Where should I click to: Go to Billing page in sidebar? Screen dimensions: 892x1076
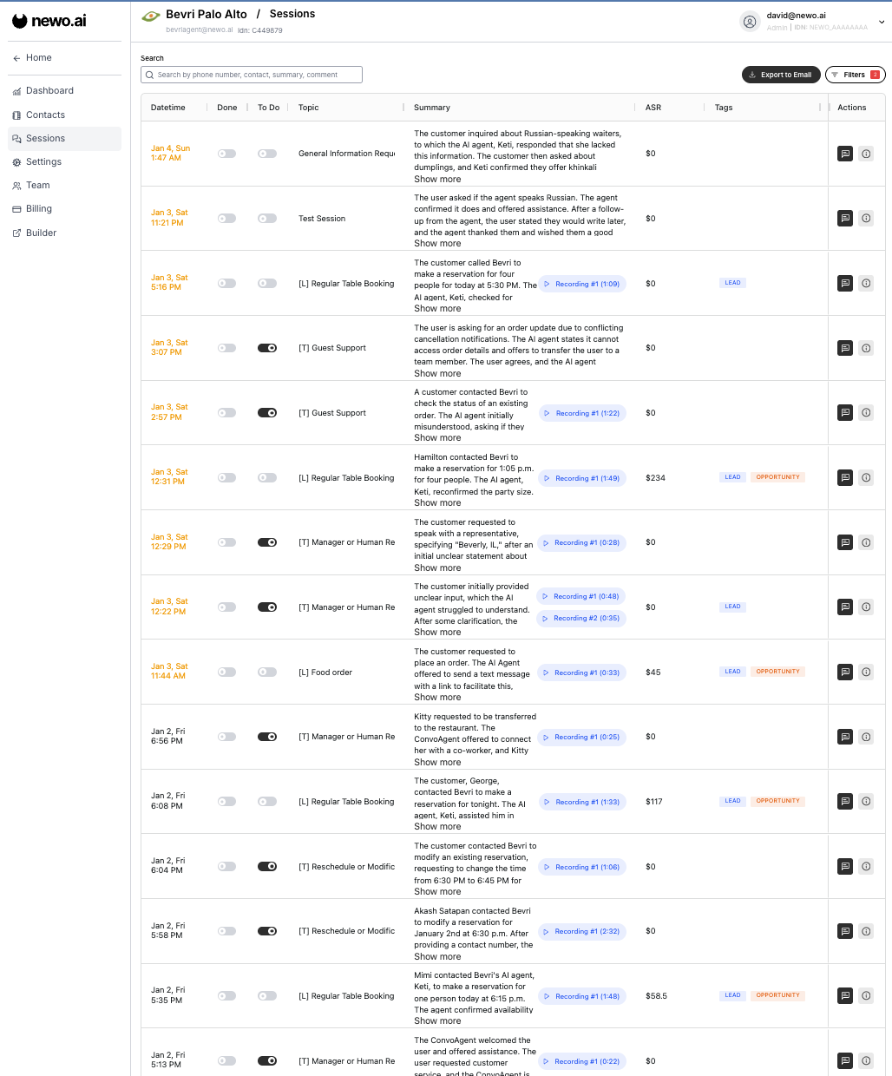39,208
